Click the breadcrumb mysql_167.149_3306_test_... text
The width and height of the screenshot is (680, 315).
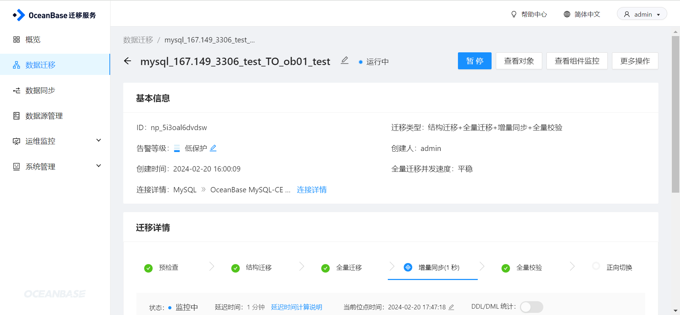210,40
